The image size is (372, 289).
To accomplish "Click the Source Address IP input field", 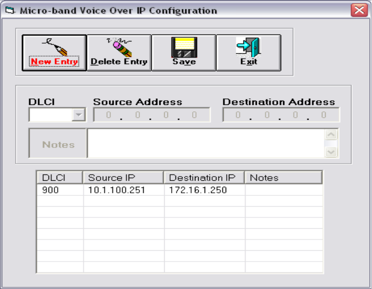I will click(151, 115).
